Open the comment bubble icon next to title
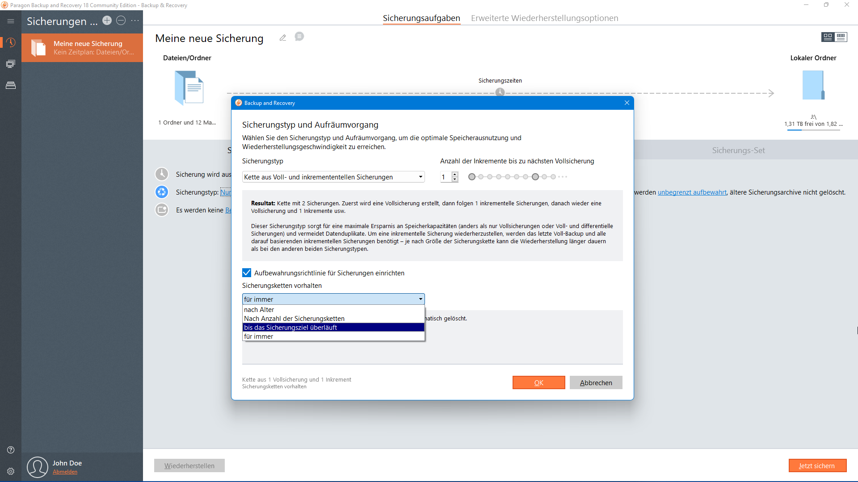858x482 pixels. point(299,37)
